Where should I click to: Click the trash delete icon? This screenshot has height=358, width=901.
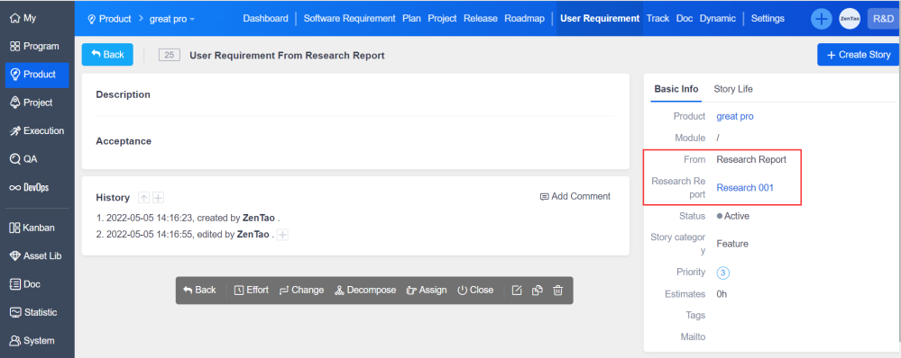[x=557, y=291]
